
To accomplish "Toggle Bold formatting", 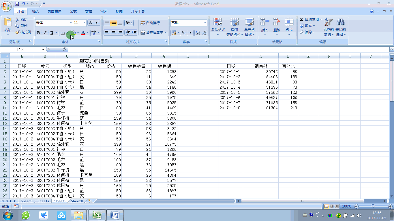I will click(x=38, y=33).
